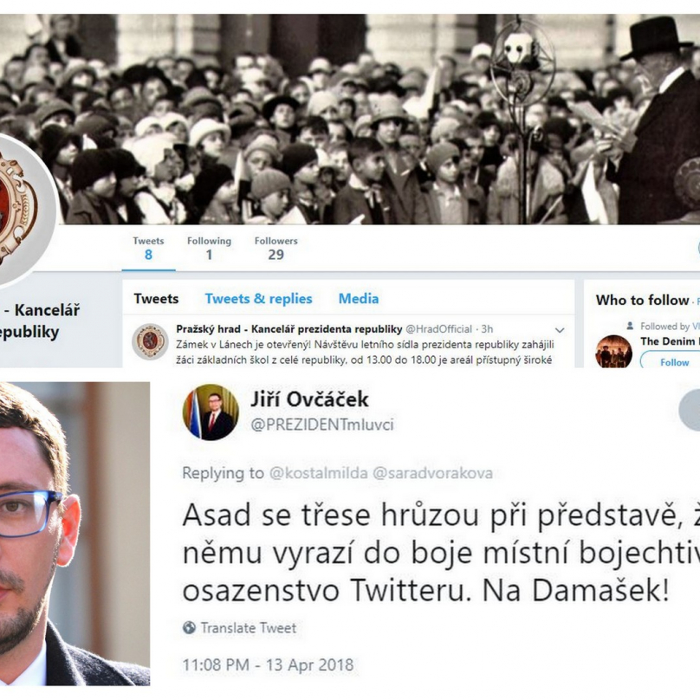Click the Pražský hrad tweet avatar icon

[150, 341]
